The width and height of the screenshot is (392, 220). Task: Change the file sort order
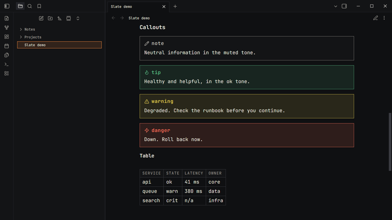coord(60,18)
